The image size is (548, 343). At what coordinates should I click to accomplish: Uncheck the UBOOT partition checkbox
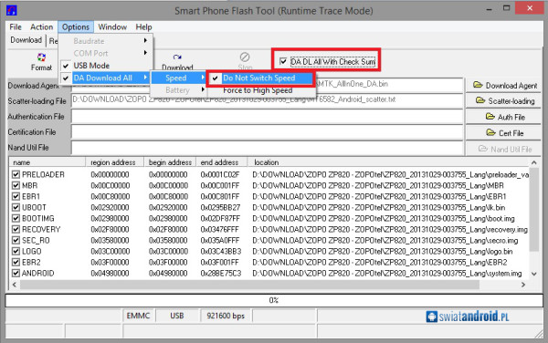16,207
